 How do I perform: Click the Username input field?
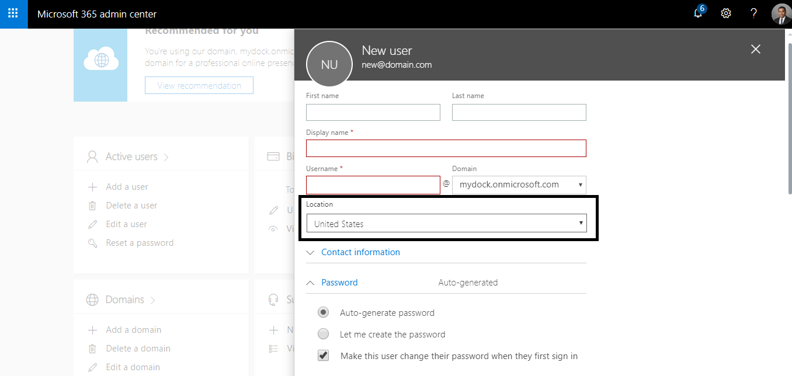pos(373,185)
